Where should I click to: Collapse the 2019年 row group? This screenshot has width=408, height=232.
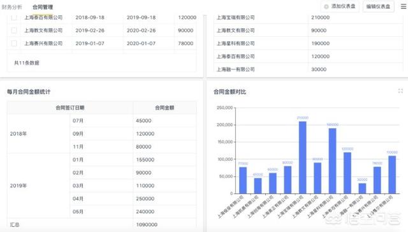click(18, 185)
